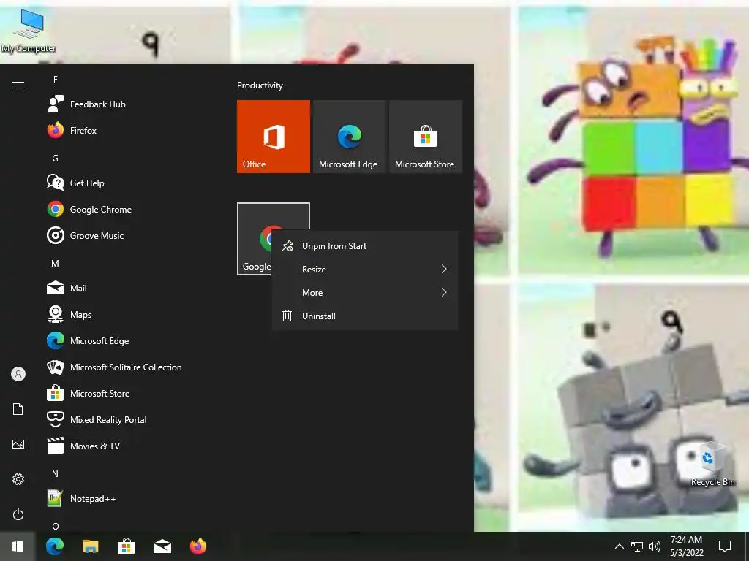This screenshot has height=561, width=749.
Task: Open the Microsoft Store tile
Action: (425, 137)
